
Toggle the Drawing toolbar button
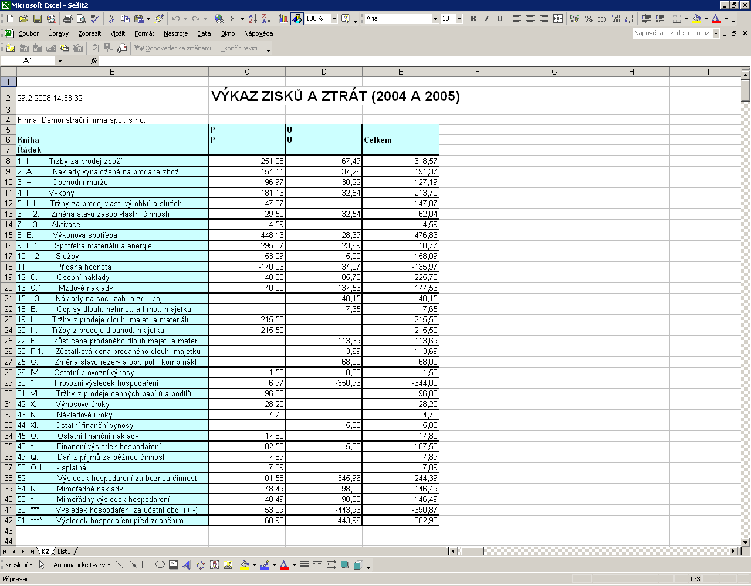[x=297, y=19]
